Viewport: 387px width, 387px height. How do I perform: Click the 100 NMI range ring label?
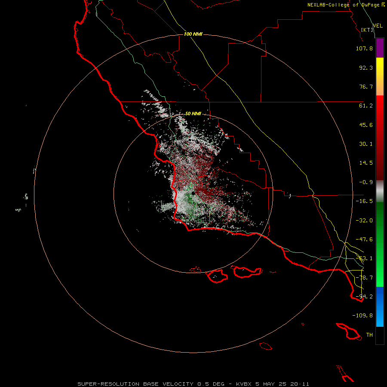[193, 34]
